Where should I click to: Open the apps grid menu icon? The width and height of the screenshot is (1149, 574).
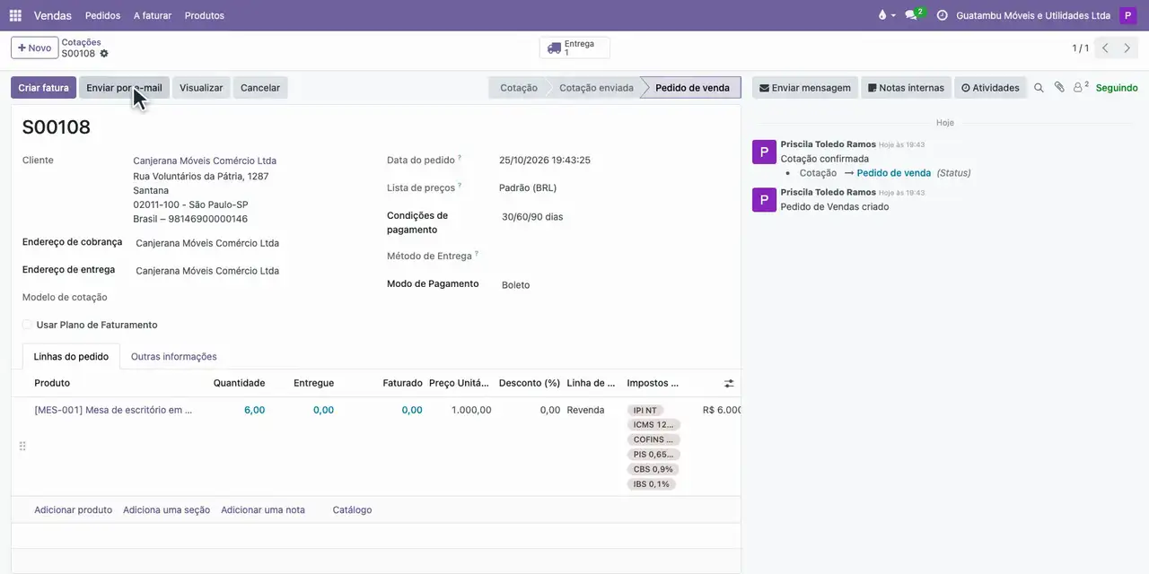coord(15,15)
